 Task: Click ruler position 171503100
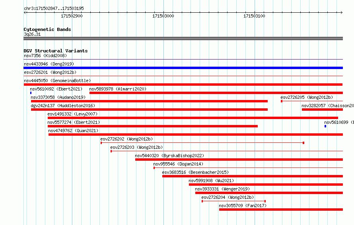point(254,16)
